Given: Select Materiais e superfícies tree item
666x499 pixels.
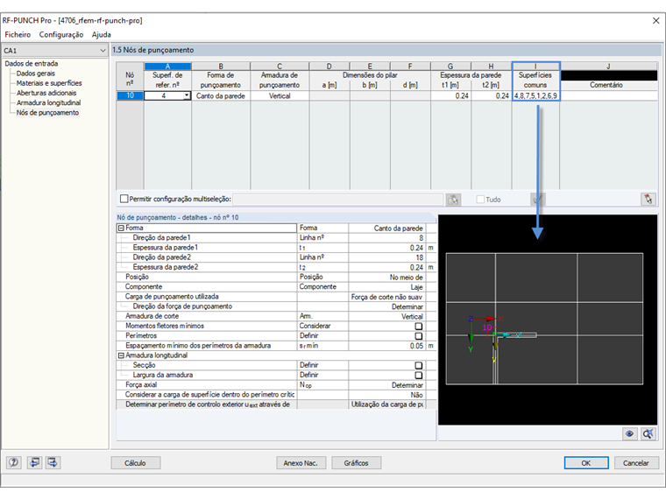Looking at the screenshot, I should click(49, 83).
